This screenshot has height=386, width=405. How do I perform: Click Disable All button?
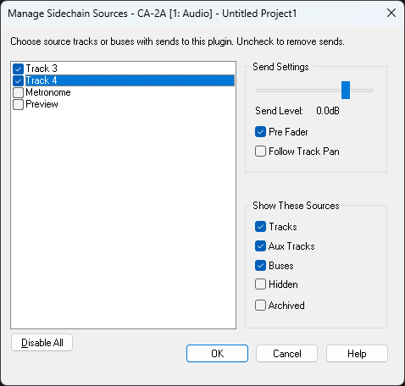click(42, 343)
